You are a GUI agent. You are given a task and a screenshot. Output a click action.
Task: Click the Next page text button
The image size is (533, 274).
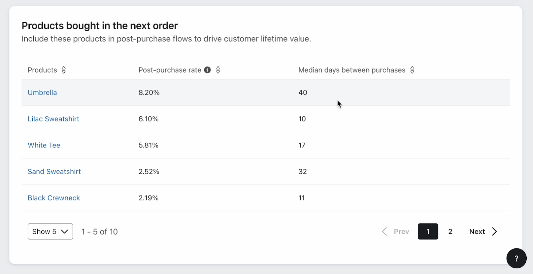pos(477,231)
